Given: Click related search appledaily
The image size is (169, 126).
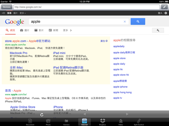Looking at the screenshot, I should pos(119,47).
